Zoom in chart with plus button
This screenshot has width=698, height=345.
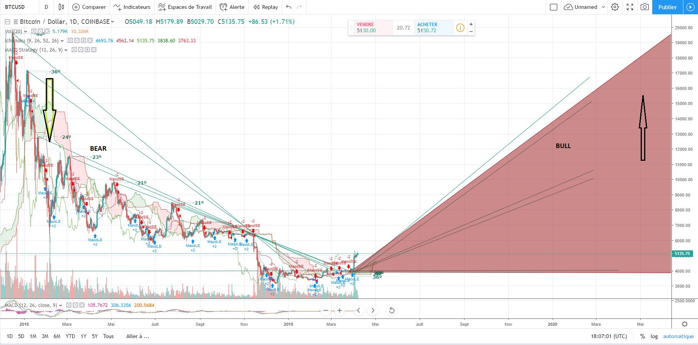tap(340, 310)
